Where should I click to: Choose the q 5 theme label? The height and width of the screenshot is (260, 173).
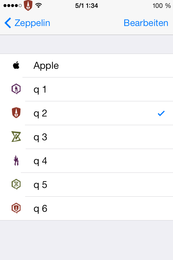pos(40,185)
